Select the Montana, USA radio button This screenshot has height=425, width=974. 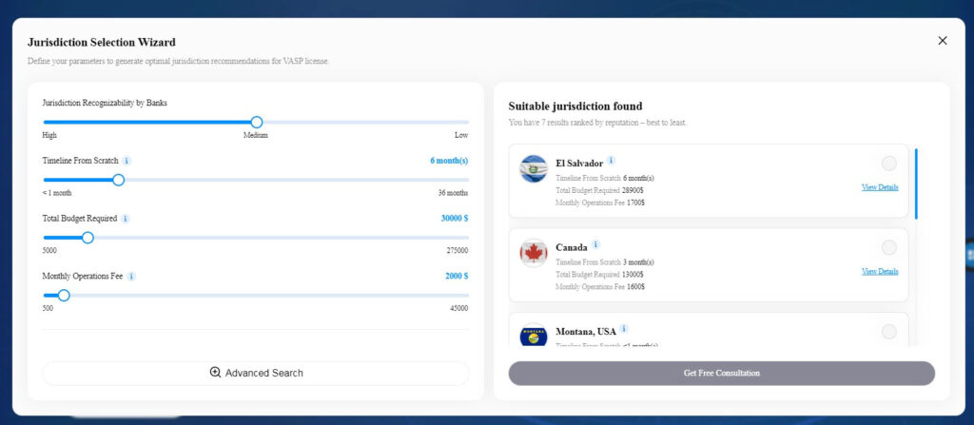[889, 332]
